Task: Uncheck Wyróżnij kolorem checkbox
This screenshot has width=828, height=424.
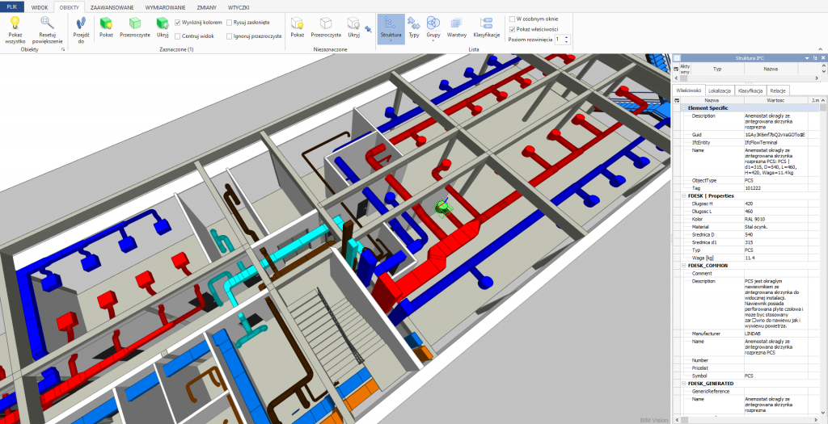Action: click(x=178, y=23)
